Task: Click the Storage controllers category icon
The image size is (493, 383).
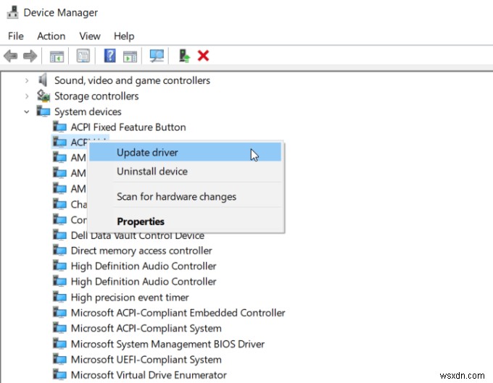Action: click(43, 96)
